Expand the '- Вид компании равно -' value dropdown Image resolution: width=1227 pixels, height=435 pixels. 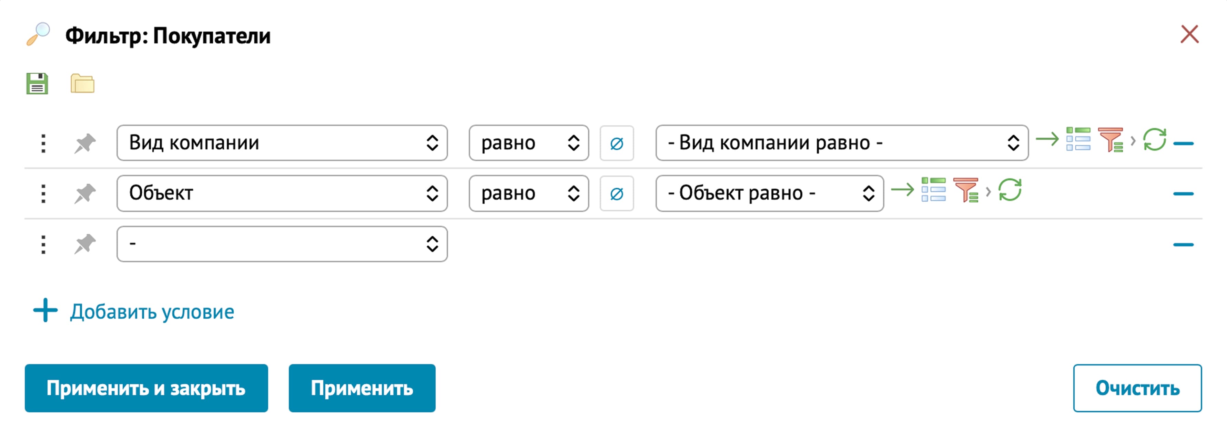coord(842,143)
